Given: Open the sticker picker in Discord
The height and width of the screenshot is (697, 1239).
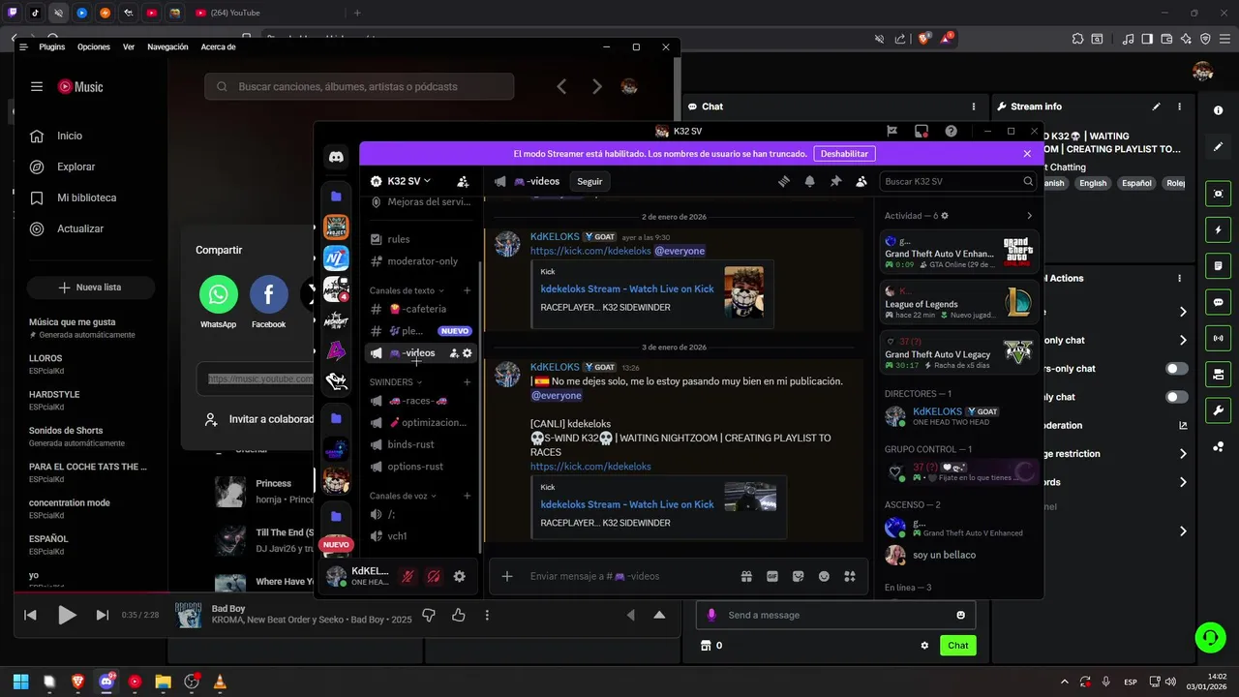Looking at the screenshot, I should (799, 576).
